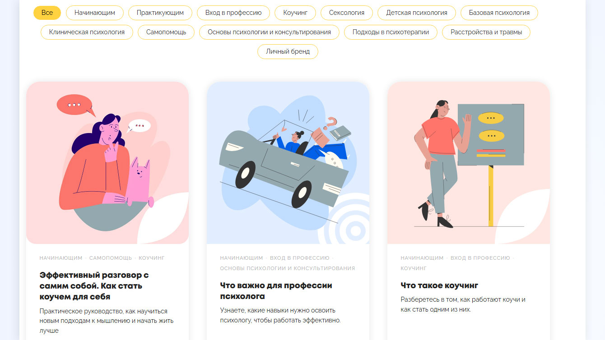This screenshot has height=340, width=605.
Task: Open the "Детская психология" category
Action: (417, 13)
